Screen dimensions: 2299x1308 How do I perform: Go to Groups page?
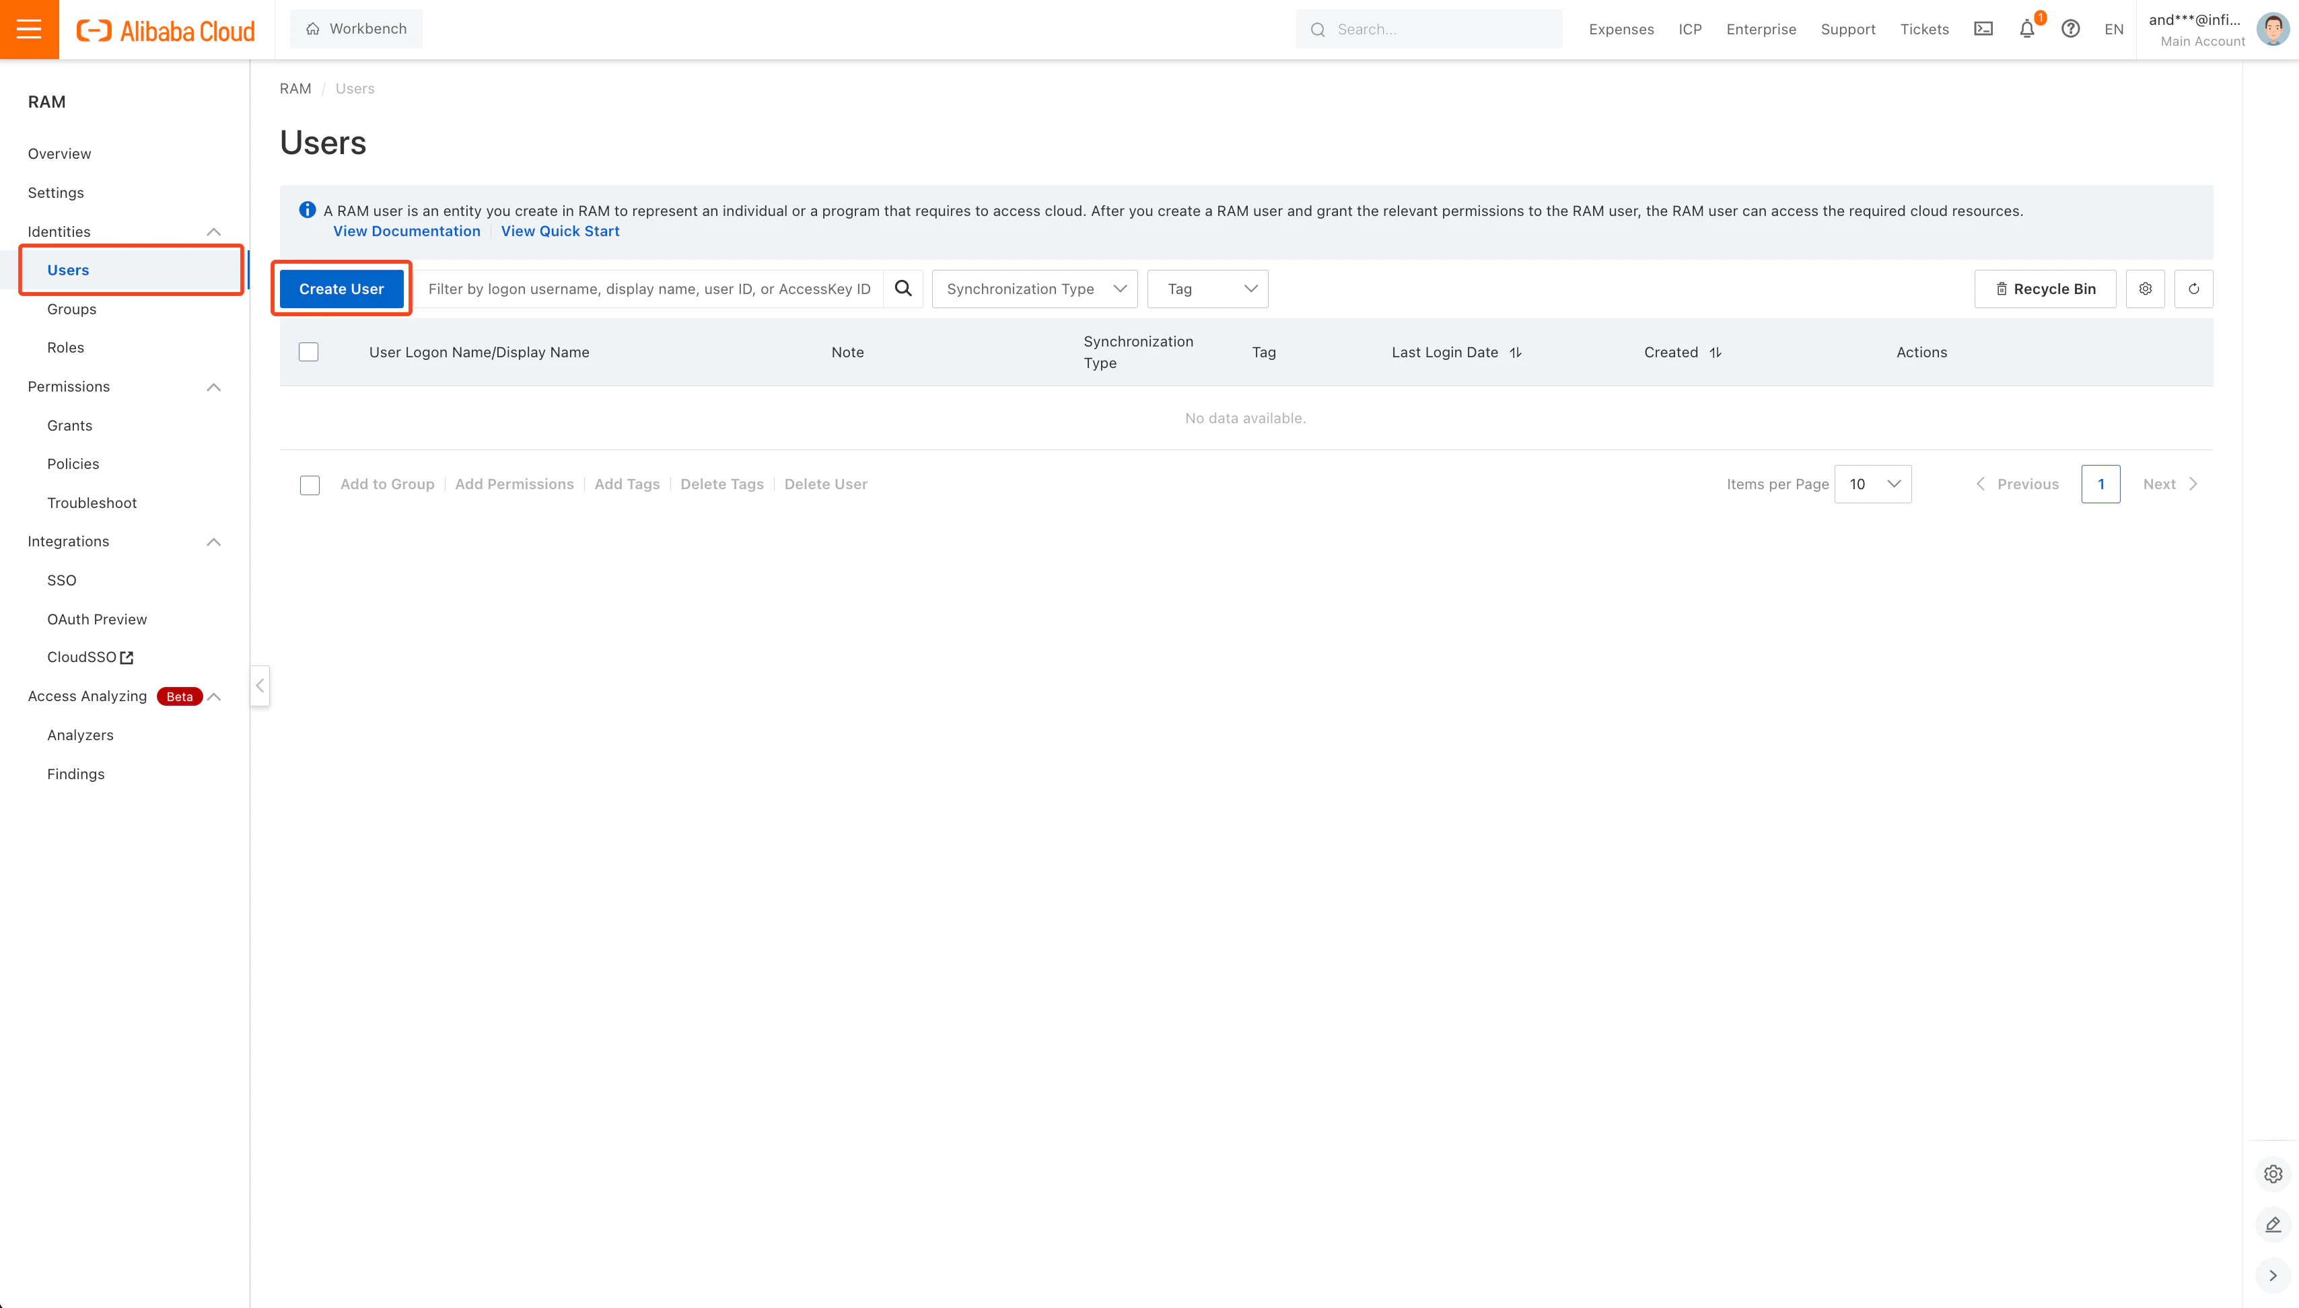72,309
